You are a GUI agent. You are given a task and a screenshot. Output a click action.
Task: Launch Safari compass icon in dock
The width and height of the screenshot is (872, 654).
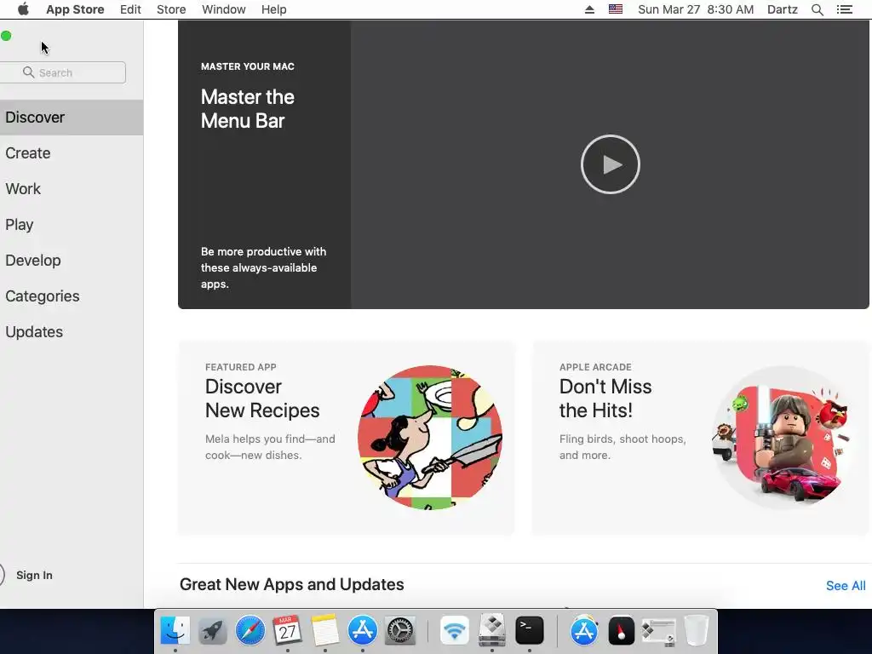coord(250,631)
